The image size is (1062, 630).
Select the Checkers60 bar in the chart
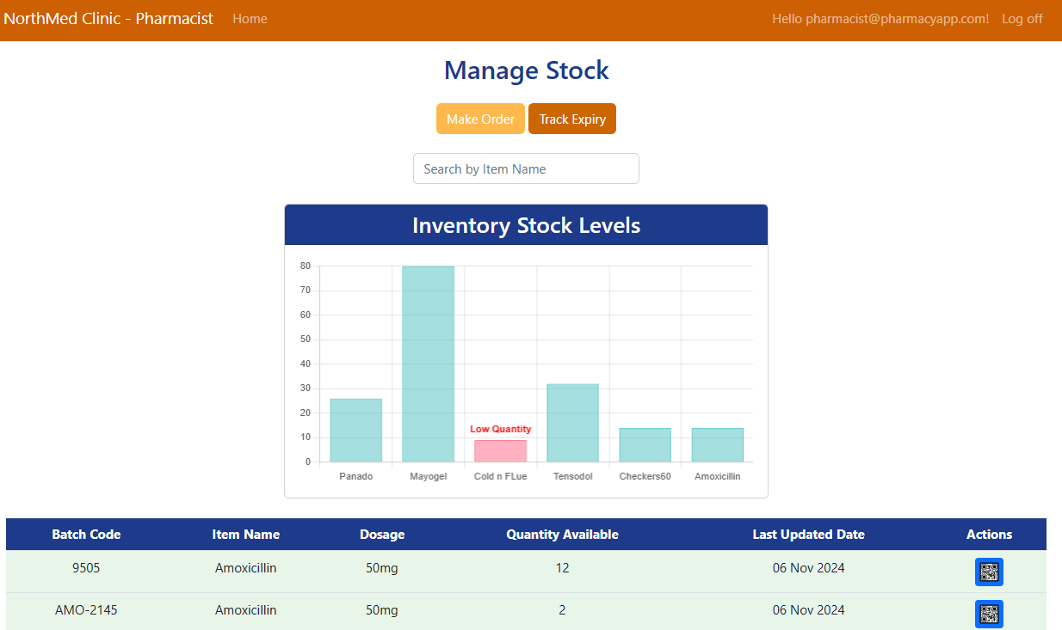coord(645,444)
